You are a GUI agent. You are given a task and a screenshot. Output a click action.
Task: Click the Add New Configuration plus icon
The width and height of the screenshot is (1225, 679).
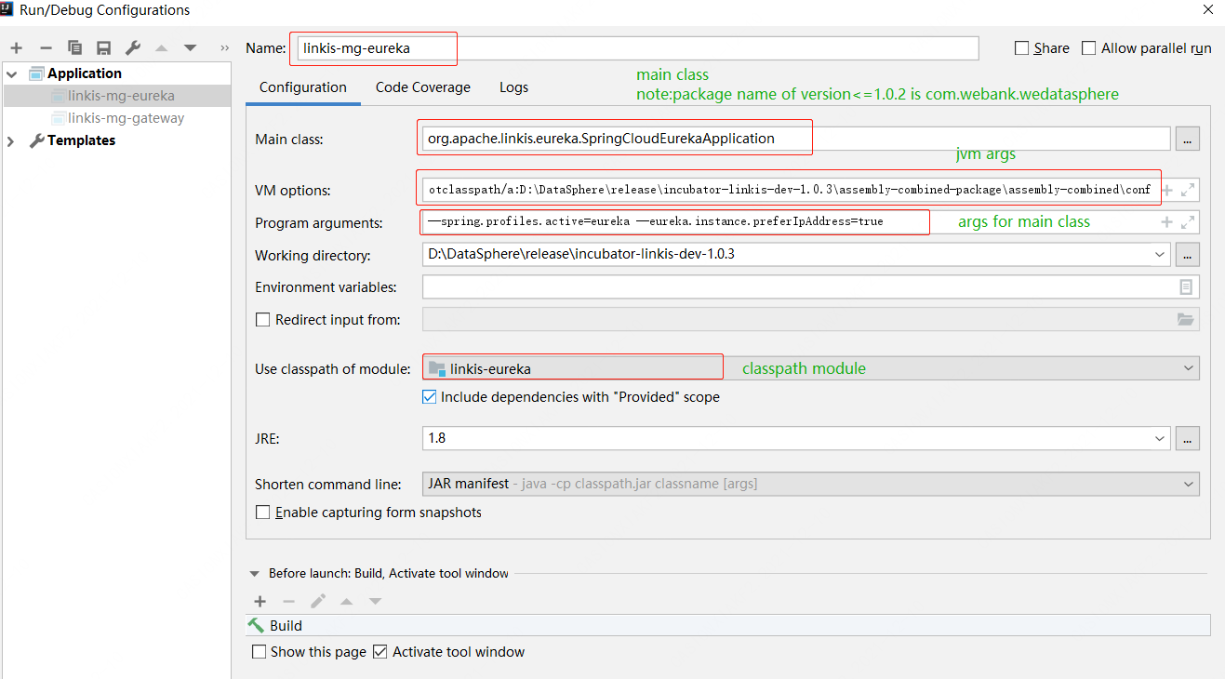16,47
